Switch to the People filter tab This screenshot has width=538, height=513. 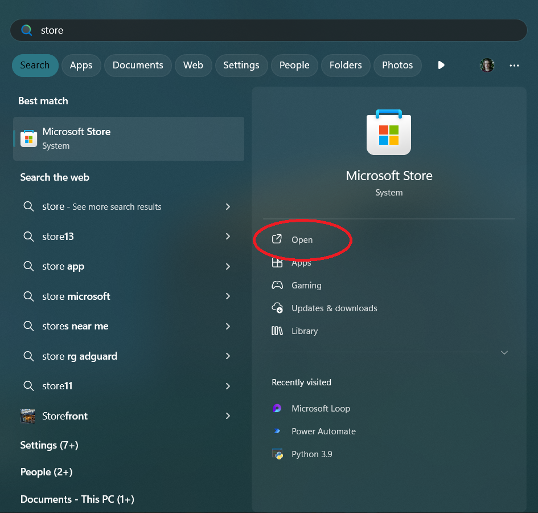pyautogui.click(x=294, y=66)
